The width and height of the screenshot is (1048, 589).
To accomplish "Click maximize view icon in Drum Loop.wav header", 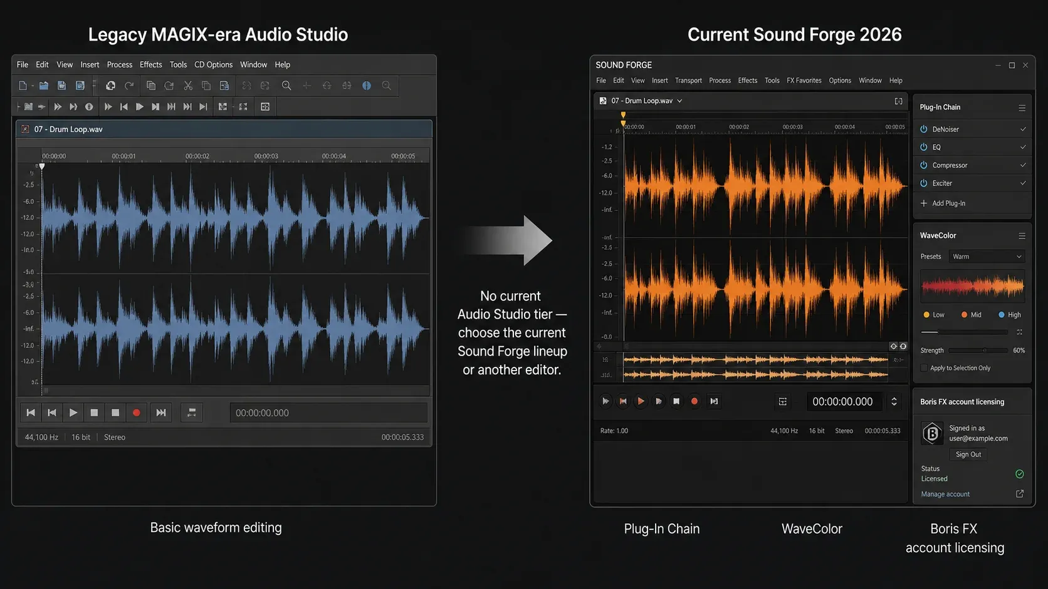I will click(x=899, y=101).
